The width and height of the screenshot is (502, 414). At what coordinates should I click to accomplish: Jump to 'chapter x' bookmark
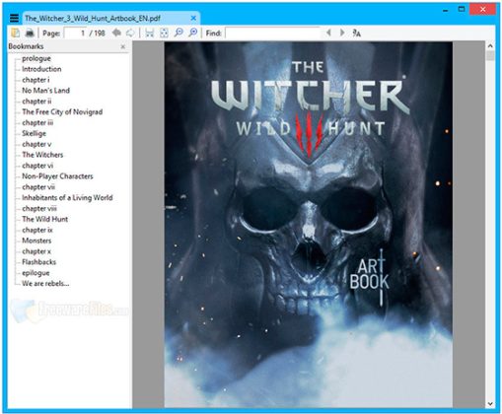[x=36, y=251]
